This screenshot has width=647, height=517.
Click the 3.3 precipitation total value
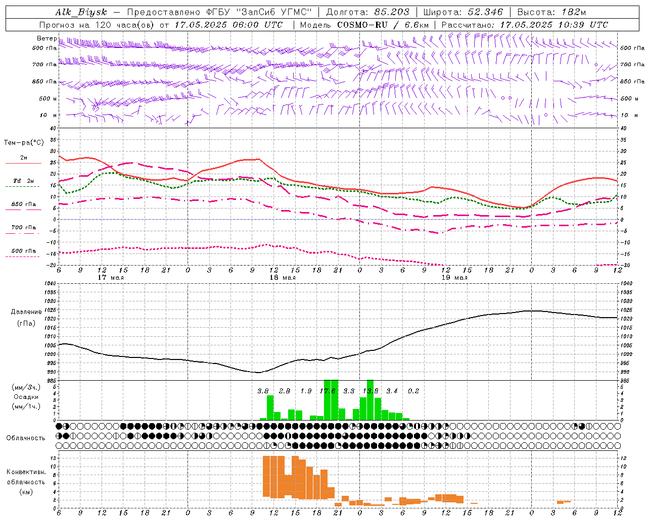click(349, 391)
